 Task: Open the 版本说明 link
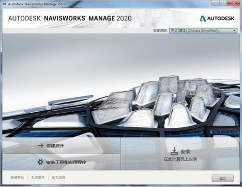(x=59, y=177)
